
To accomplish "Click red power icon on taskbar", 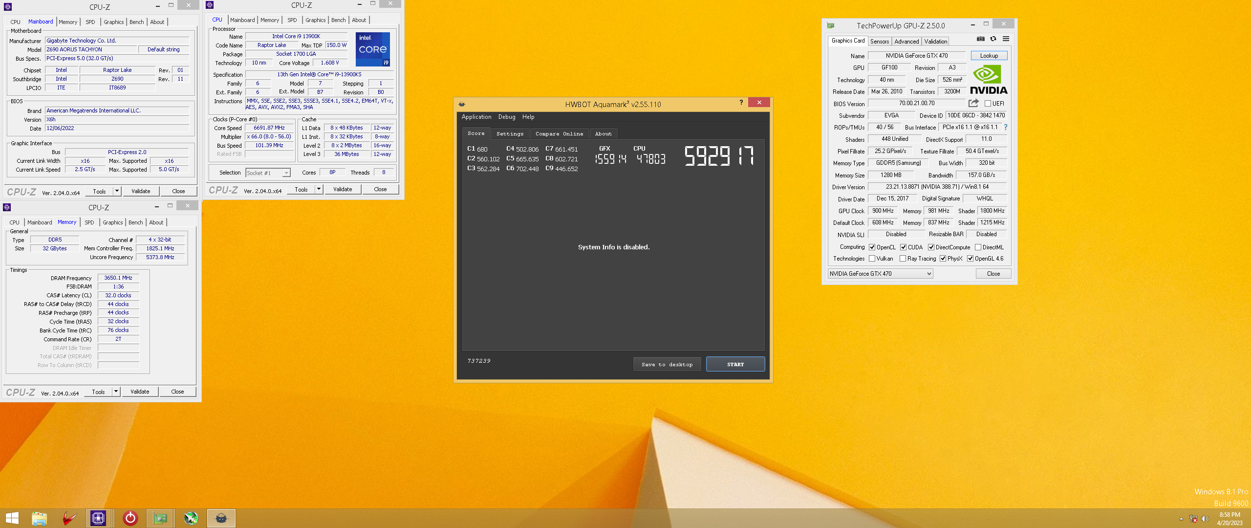I will [x=130, y=518].
